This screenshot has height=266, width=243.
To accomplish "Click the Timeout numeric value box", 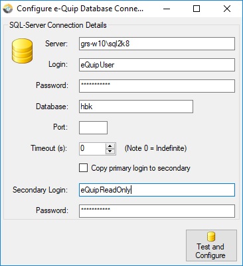I will [x=92, y=149].
